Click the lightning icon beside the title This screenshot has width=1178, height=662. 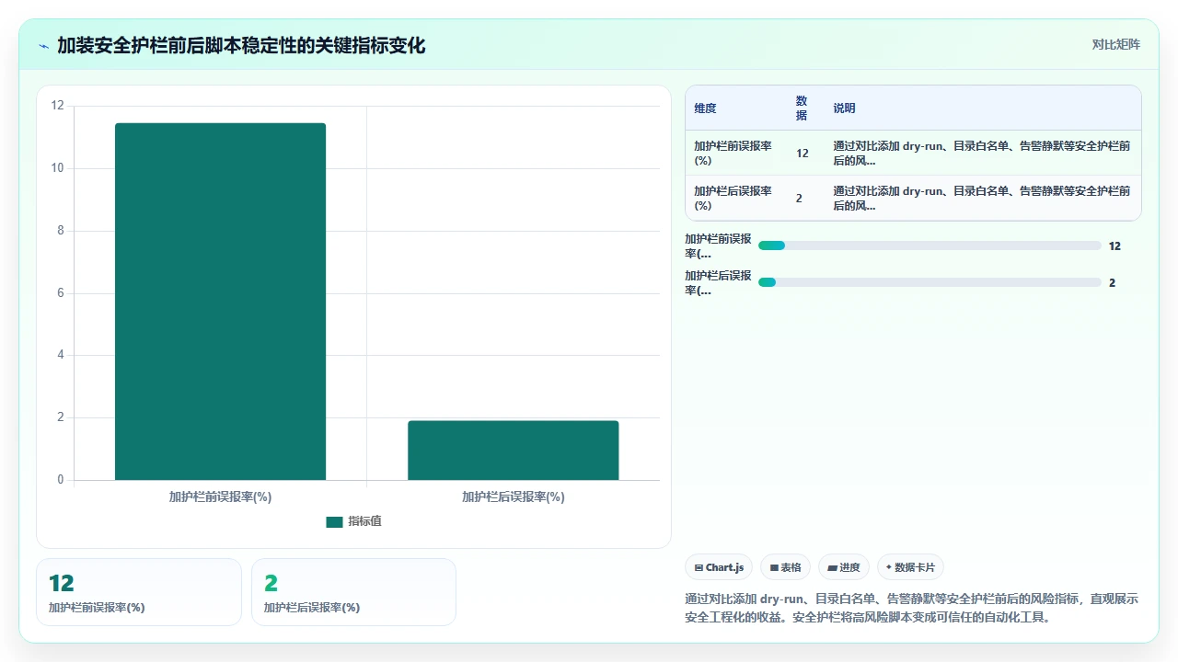click(43, 46)
